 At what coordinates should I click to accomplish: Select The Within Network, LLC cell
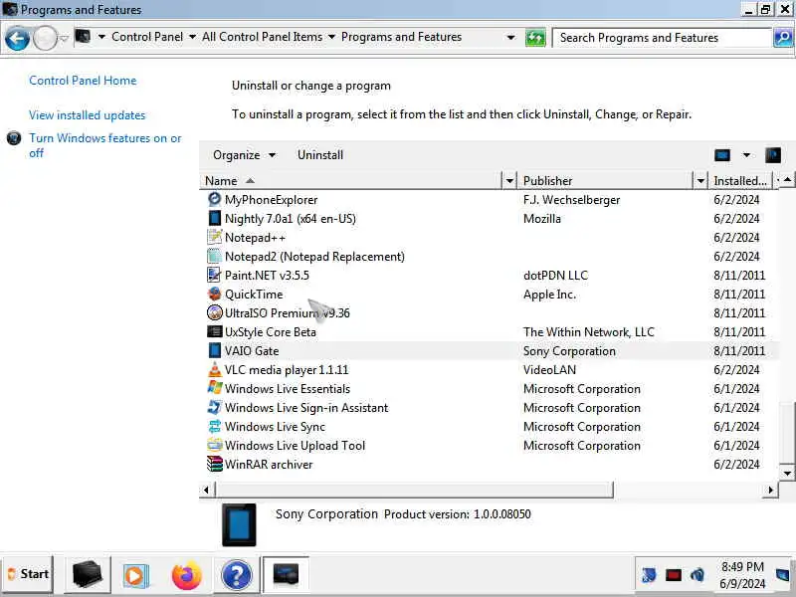(588, 332)
